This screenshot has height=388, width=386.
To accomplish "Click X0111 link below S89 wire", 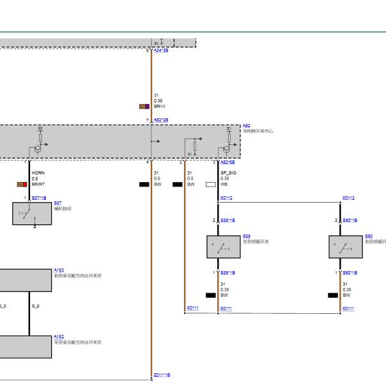I will [x=226, y=309].
